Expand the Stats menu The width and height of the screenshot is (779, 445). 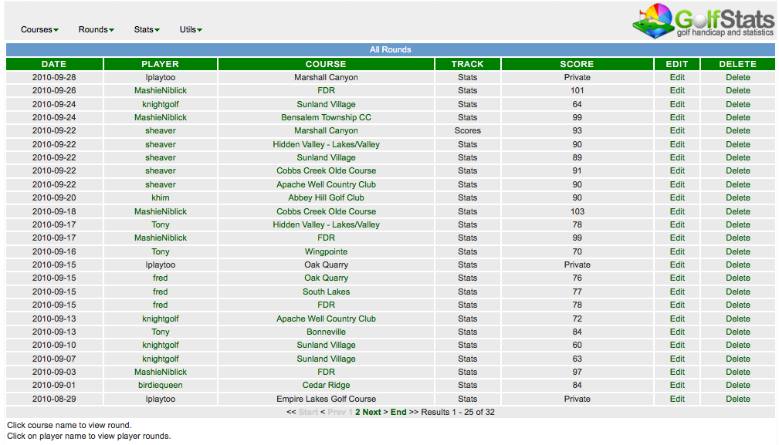(x=147, y=30)
